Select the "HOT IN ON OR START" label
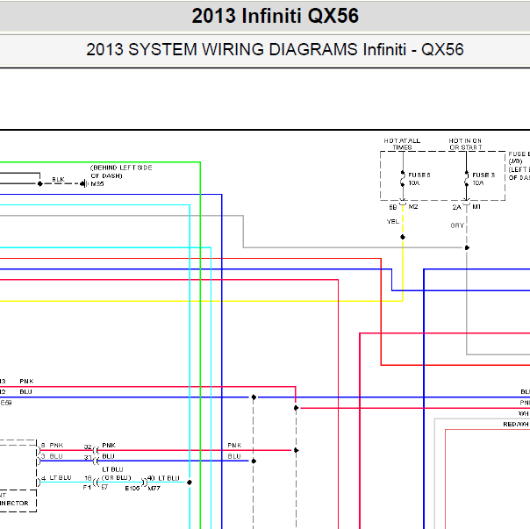 tap(465, 144)
